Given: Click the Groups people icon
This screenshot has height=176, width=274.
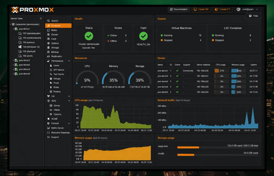Looking at the screenshot, I should click(x=51, y=79).
